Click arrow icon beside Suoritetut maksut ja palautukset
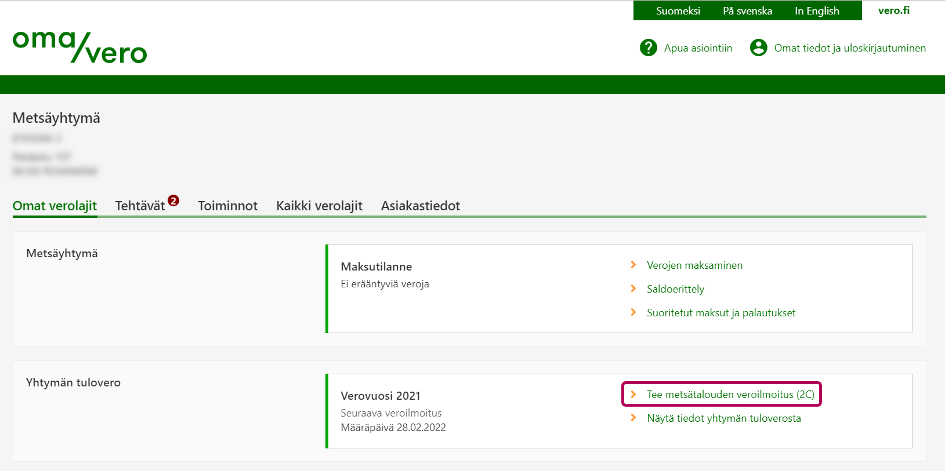Image resolution: width=945 pixels, height=471 pixels. [633, 312]
